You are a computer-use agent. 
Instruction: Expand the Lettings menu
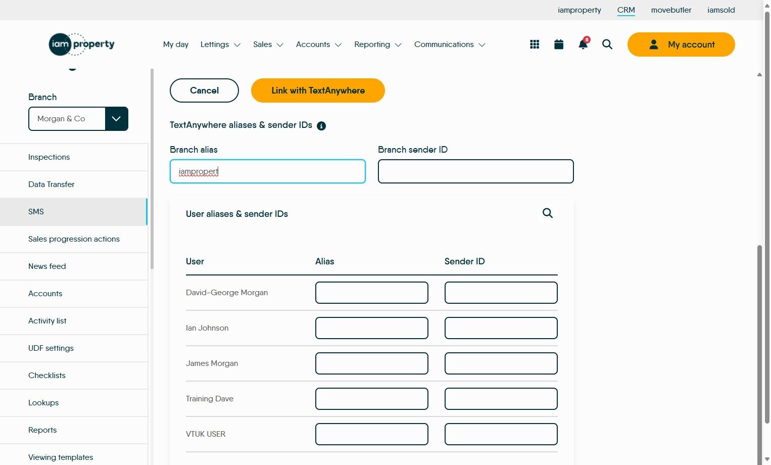[220, 44]
